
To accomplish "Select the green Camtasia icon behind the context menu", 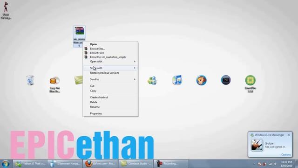I will [79, 80].
